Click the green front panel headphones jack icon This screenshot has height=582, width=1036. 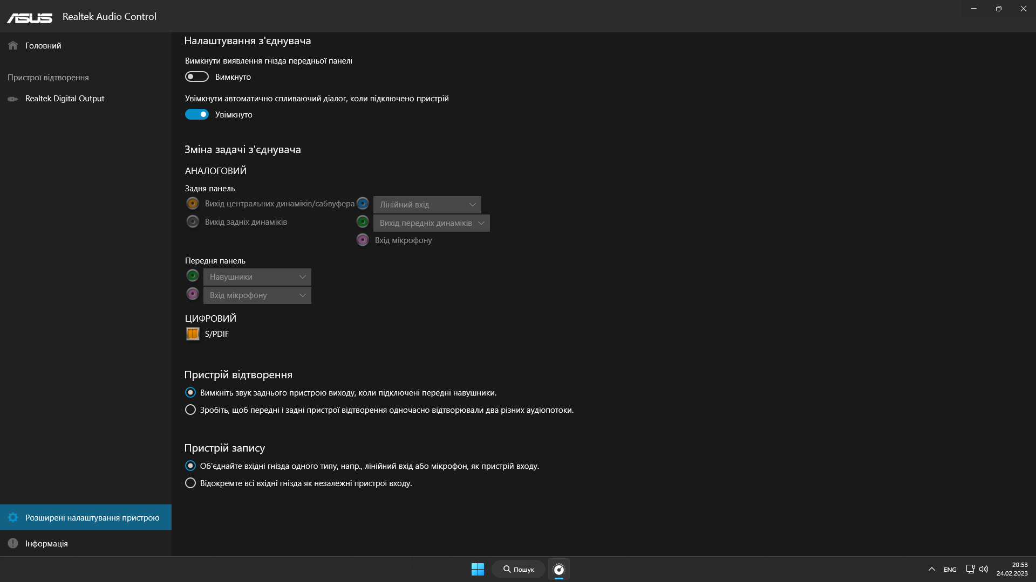(193, 276)
